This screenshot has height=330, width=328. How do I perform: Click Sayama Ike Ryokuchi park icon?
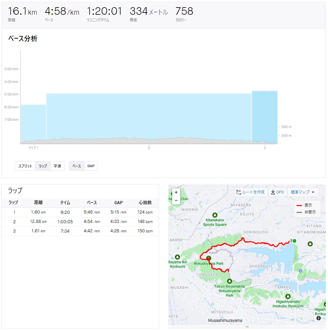(x=177, y=257)
